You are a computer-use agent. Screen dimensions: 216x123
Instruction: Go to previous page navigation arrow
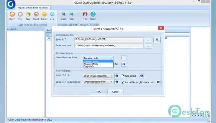(x=195, y=115)
